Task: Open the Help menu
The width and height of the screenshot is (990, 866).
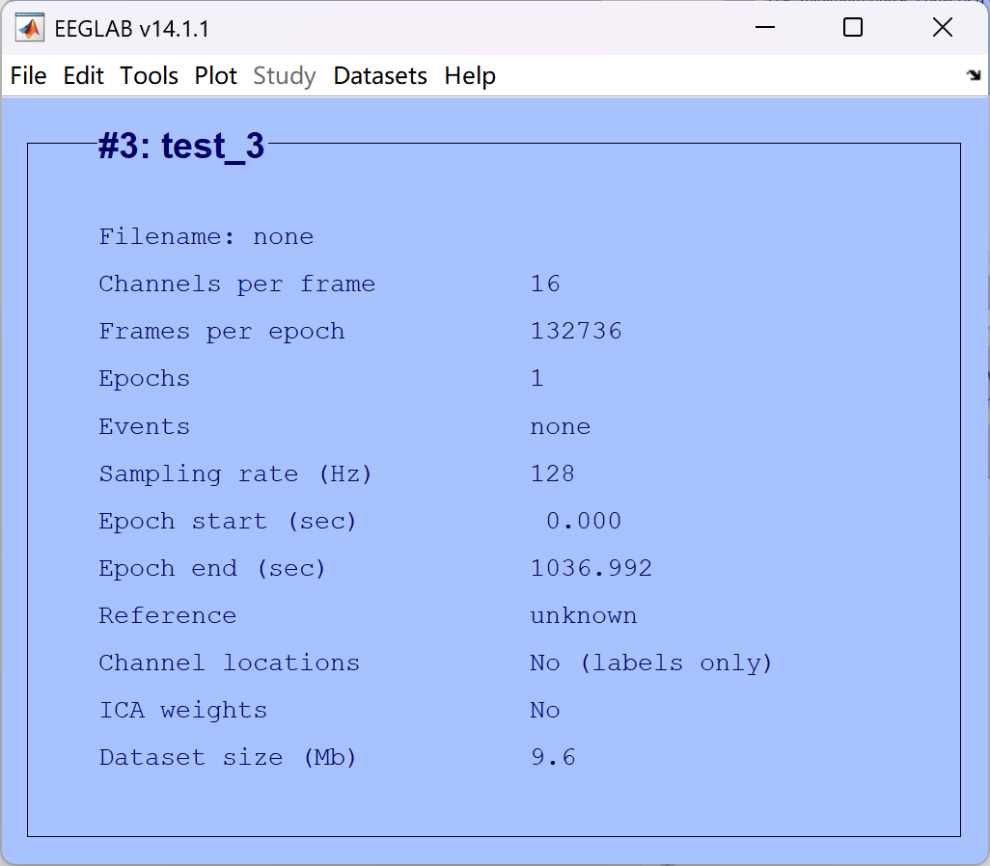Action: 470,76
